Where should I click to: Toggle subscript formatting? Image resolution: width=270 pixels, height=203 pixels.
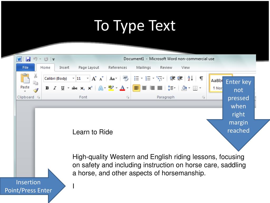[82, 88]
